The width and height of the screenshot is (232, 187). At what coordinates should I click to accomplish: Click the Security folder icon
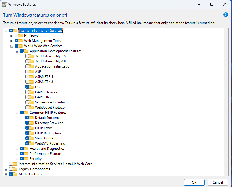point(26,159)
